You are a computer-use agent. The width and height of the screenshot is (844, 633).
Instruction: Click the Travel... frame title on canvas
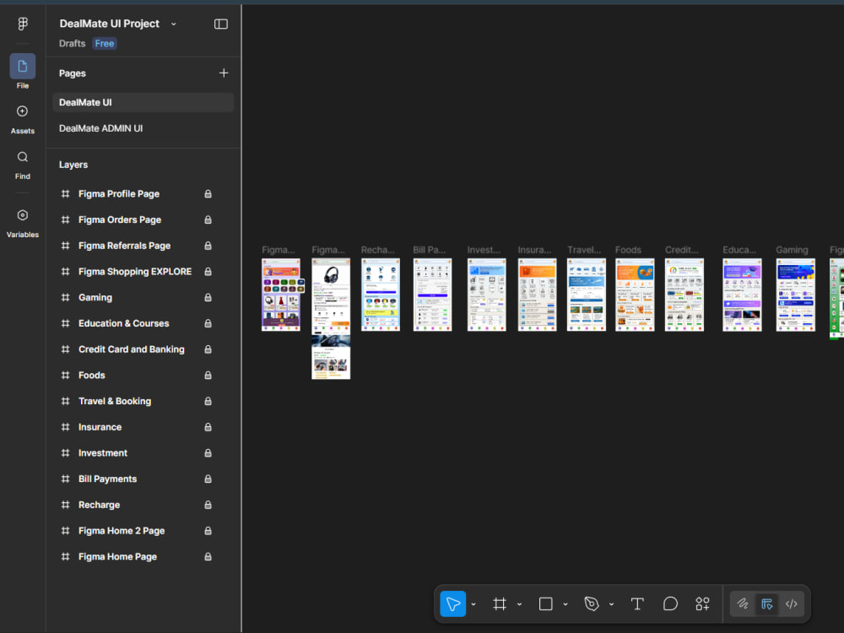[584, 250]
